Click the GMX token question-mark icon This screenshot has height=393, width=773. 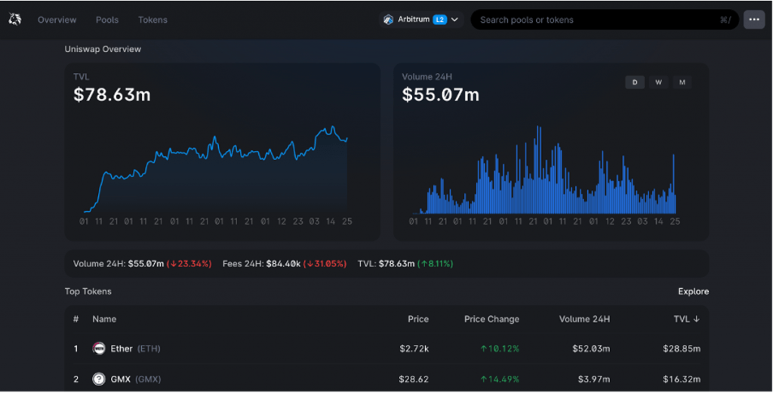click(98, 379)
